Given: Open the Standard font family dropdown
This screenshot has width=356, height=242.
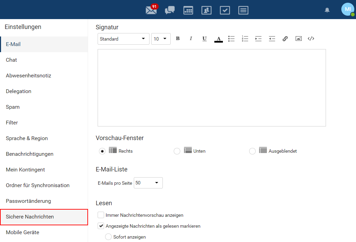Looking at the screenshot, I should click(x=123, y=39).
